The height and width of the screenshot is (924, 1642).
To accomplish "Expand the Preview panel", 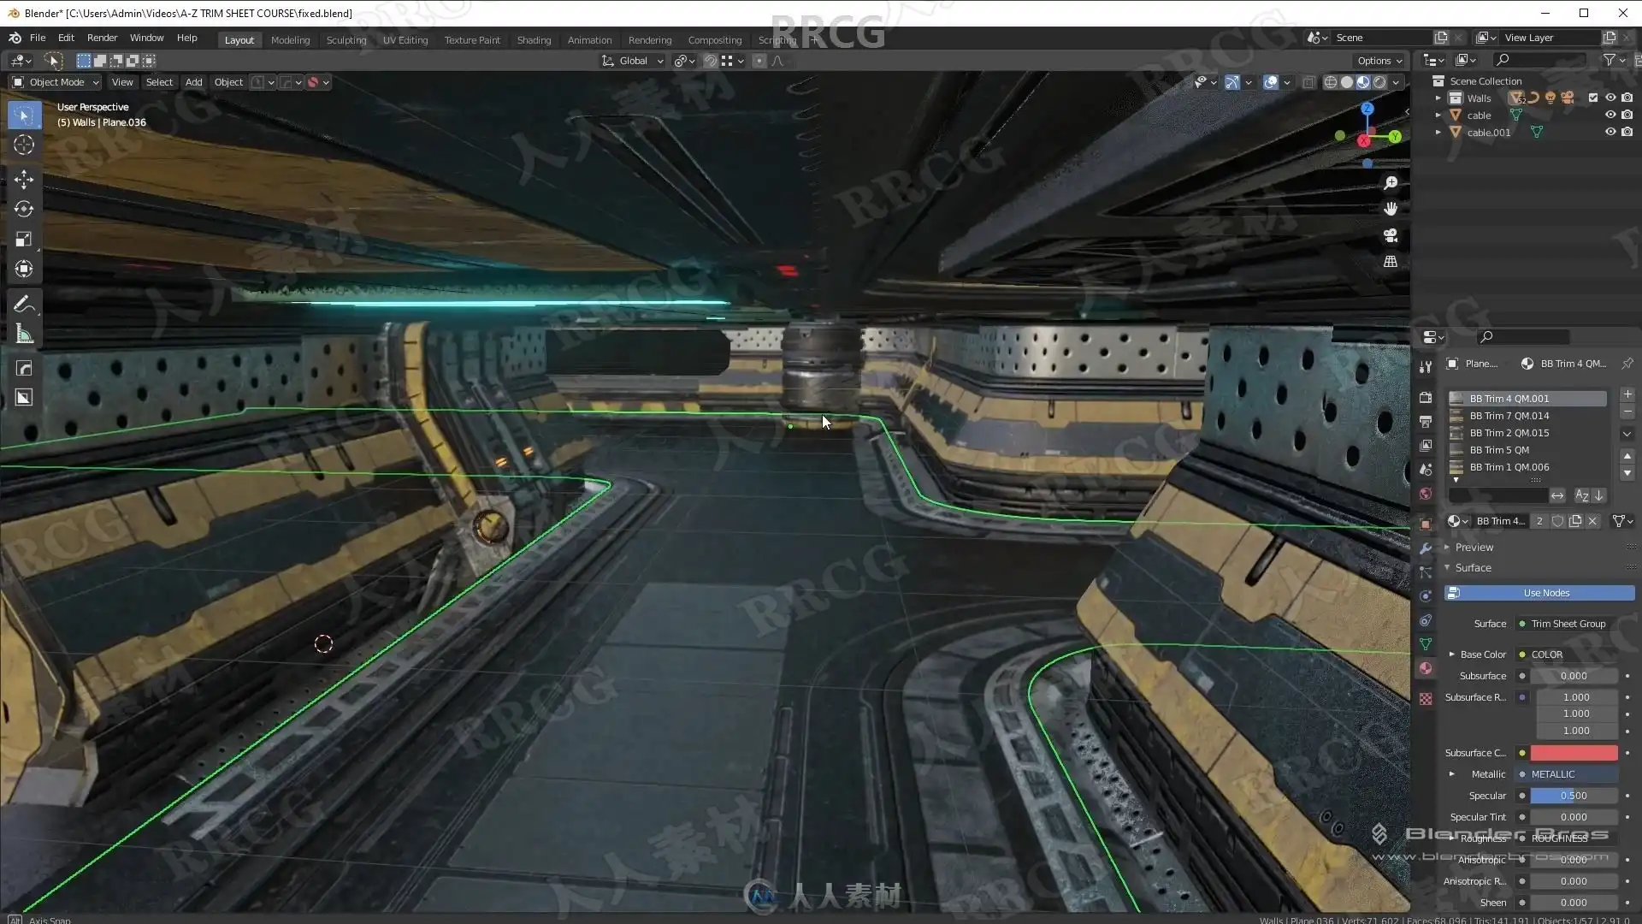I will (x=1474, y=548).
